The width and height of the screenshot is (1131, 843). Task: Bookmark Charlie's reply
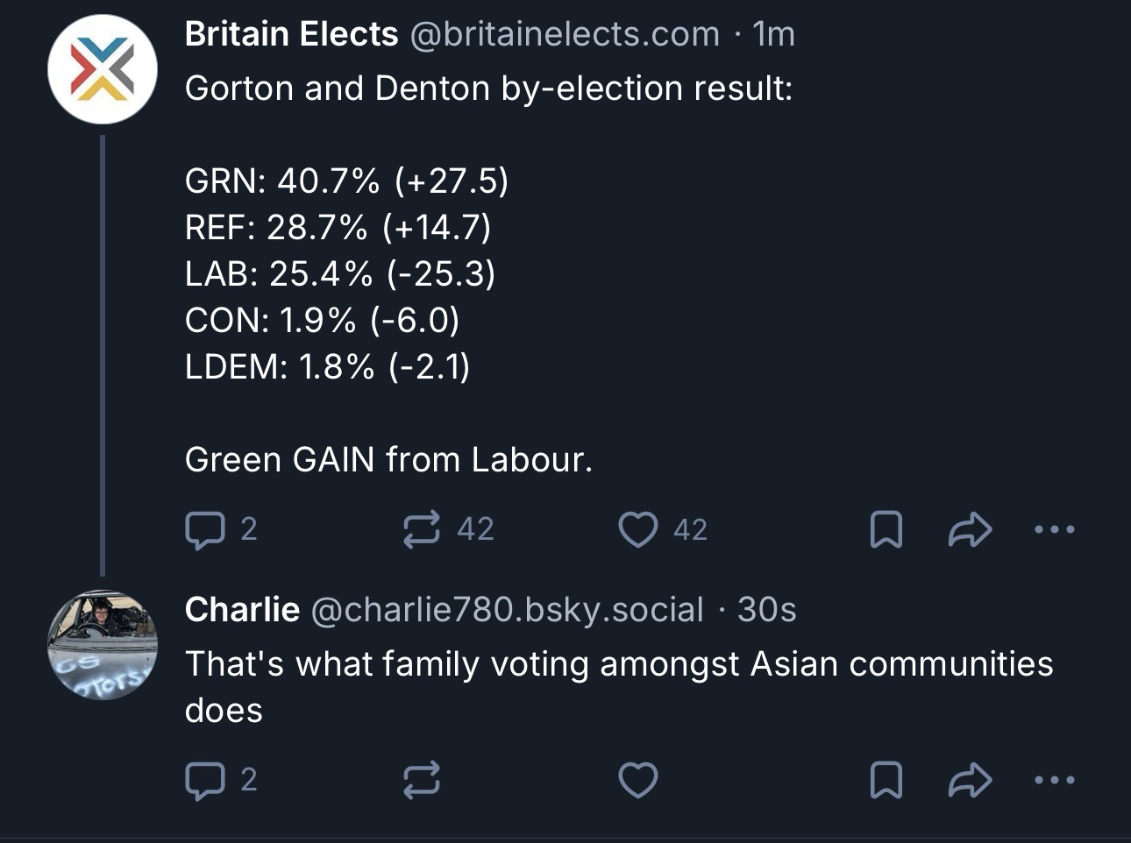point(886,780)
